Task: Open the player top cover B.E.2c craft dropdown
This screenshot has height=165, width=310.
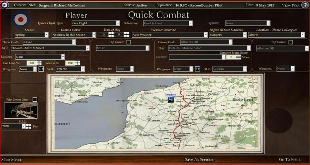Action: point(122,48)
